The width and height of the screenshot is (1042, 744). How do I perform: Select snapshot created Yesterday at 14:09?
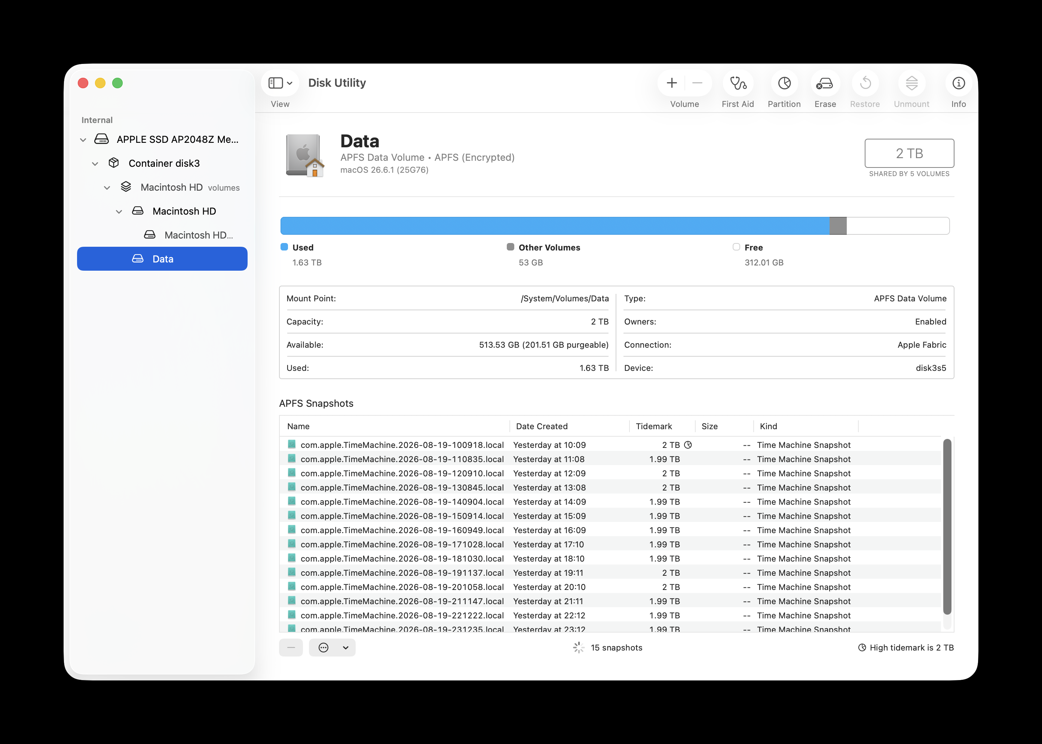(610, 502)
